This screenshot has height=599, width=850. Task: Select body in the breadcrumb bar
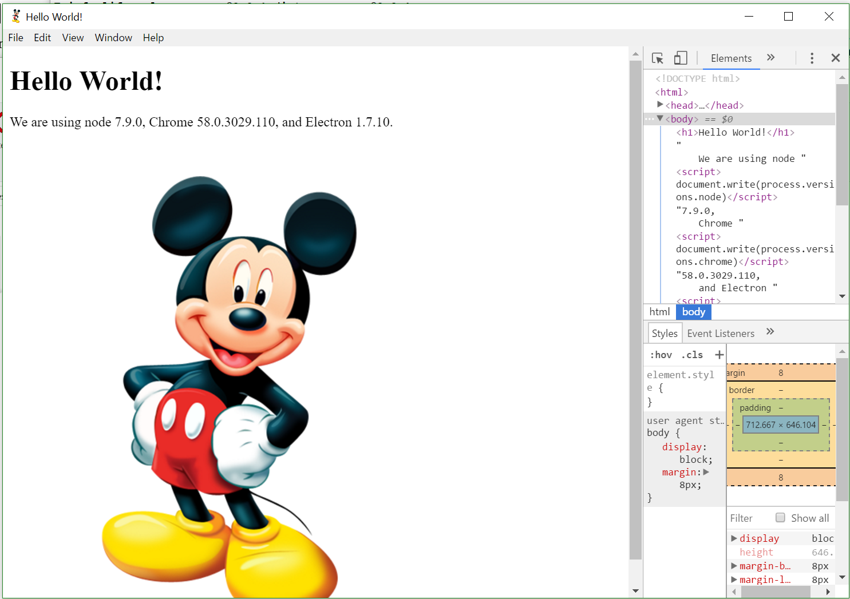point(694,312)
